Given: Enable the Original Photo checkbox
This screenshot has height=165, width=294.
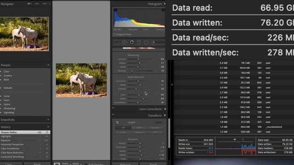Looking at the screenshot, I should (x=114, y=34).
